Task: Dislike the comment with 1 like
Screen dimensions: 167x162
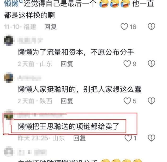Action: pyautogui.click(x=151, y=138)
